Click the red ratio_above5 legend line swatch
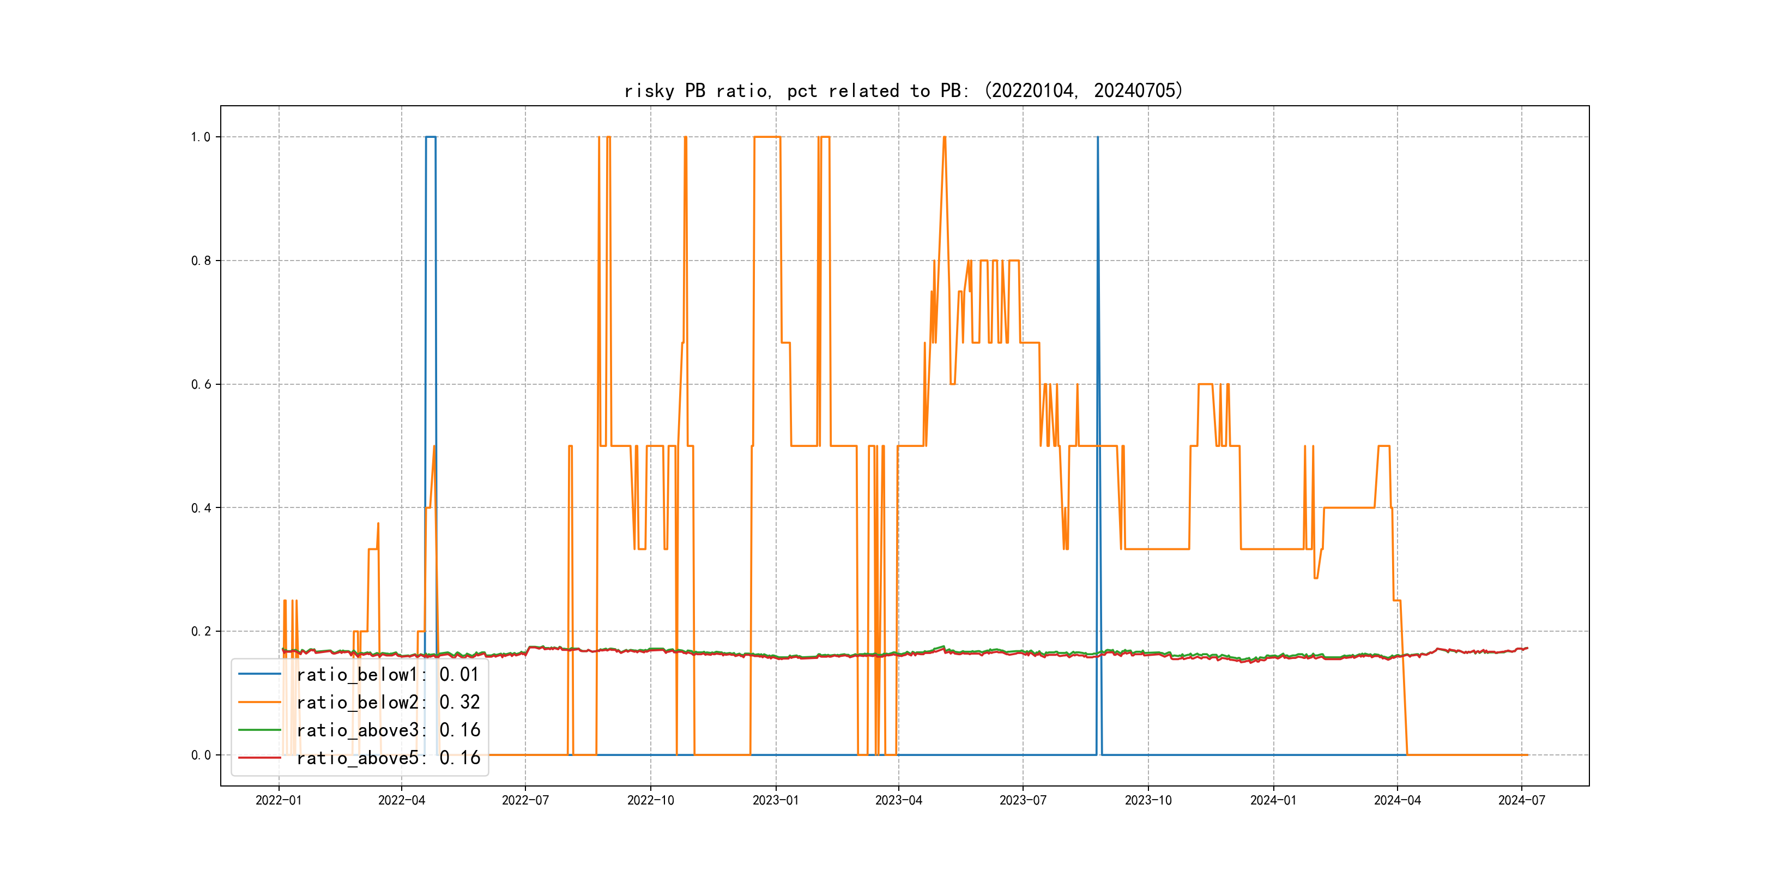 [259, 758]
